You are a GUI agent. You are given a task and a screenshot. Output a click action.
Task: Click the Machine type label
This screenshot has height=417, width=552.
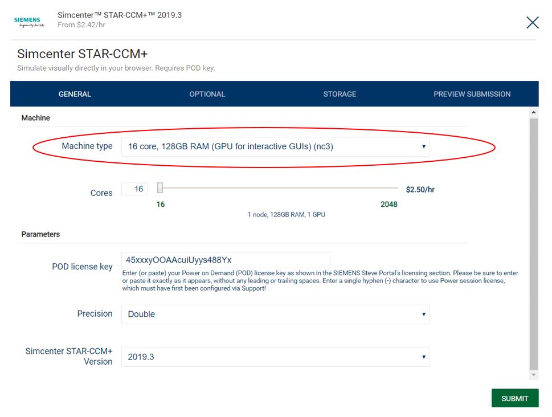tap(87, 146)
